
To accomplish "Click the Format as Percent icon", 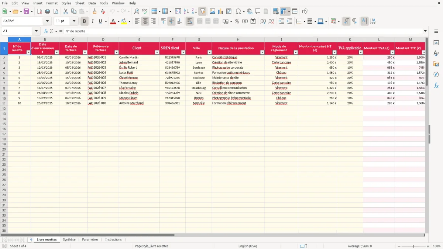I will pyautogui.click(x=237, y=21).
